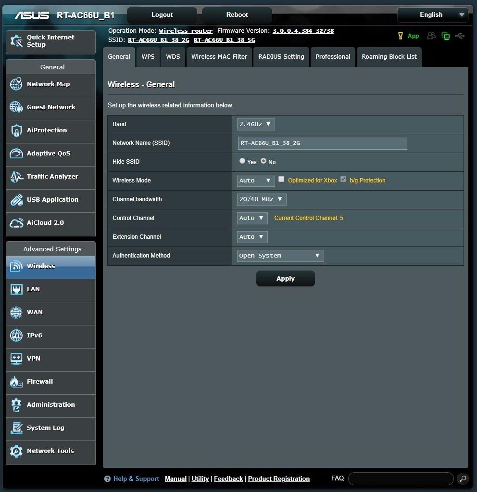477x492 pixels.
Task: Switch to the WPS tab
Action: coord(148,57)
